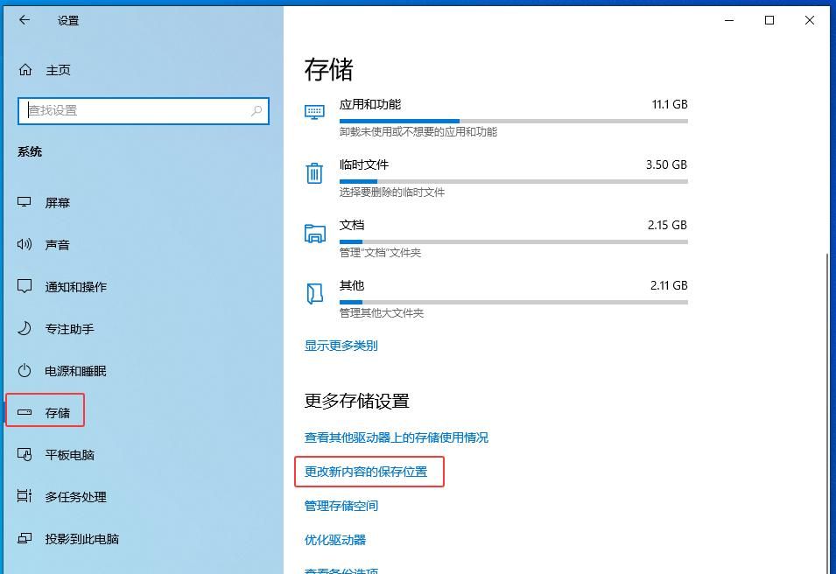Open 优化驱动器 settings

(x=337, y=540)
